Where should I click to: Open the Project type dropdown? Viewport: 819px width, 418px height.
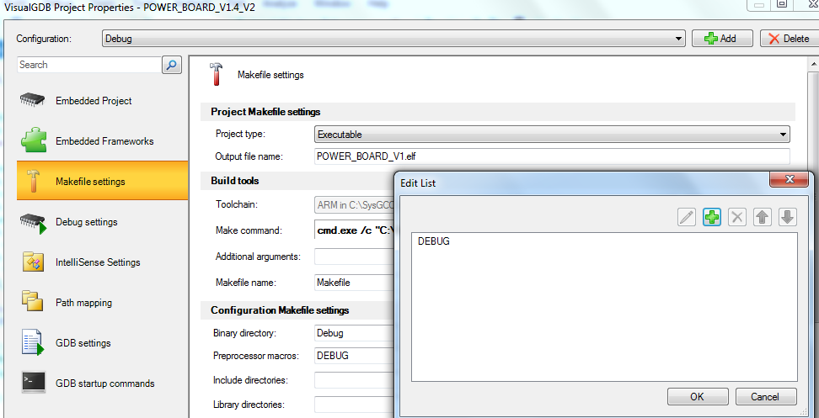click(552, 134)
